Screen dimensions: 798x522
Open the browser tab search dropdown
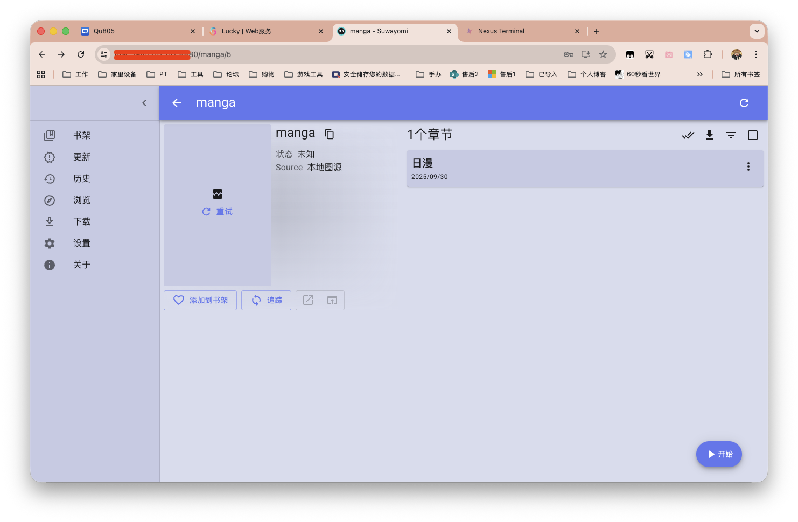coord(757,31)
